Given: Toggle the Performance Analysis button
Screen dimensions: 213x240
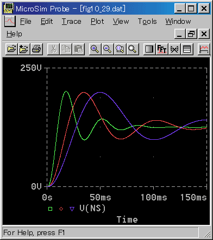Looking at the screenshot, I should click(x=174, y=49).
